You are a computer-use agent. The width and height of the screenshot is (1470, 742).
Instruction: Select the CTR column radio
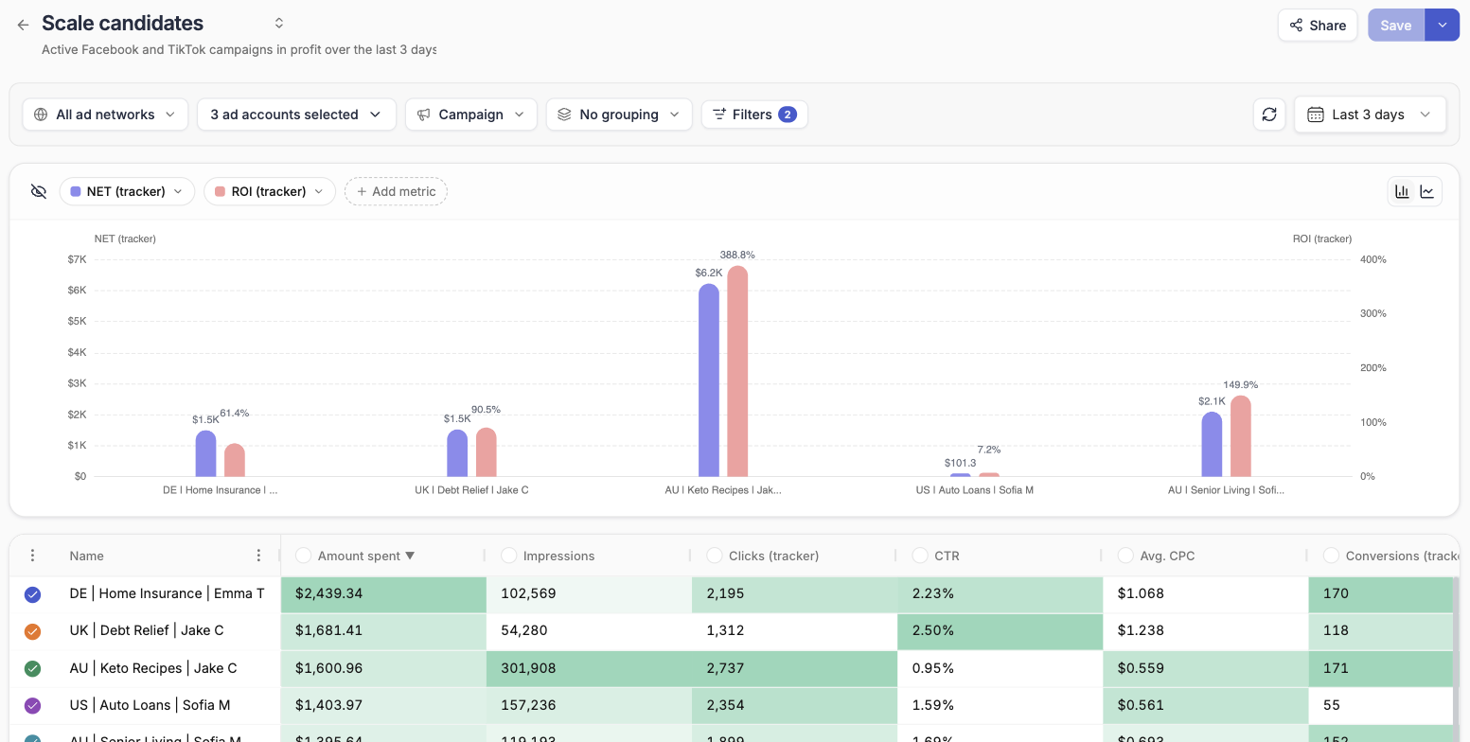[920, 556]
